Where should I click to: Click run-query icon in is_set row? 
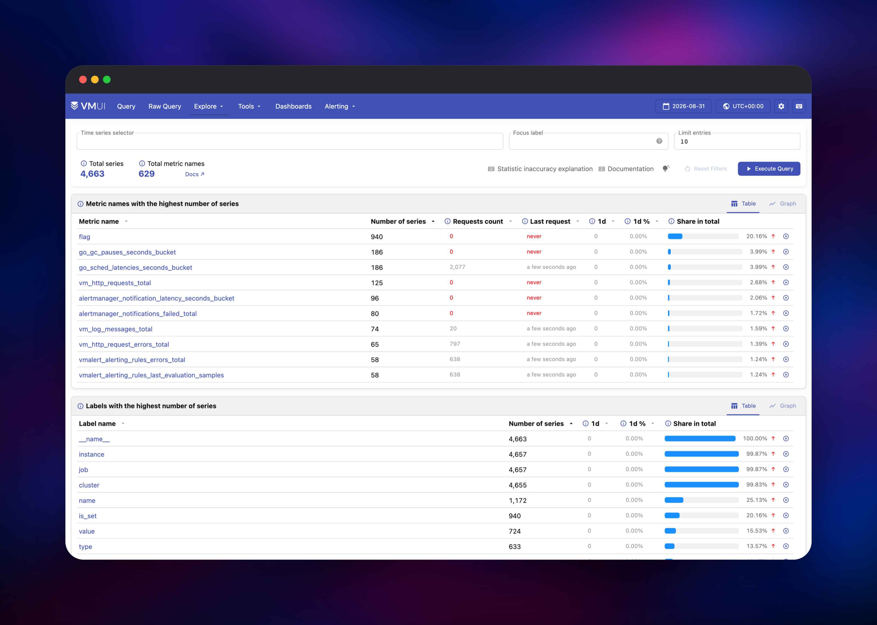point(786,516)
